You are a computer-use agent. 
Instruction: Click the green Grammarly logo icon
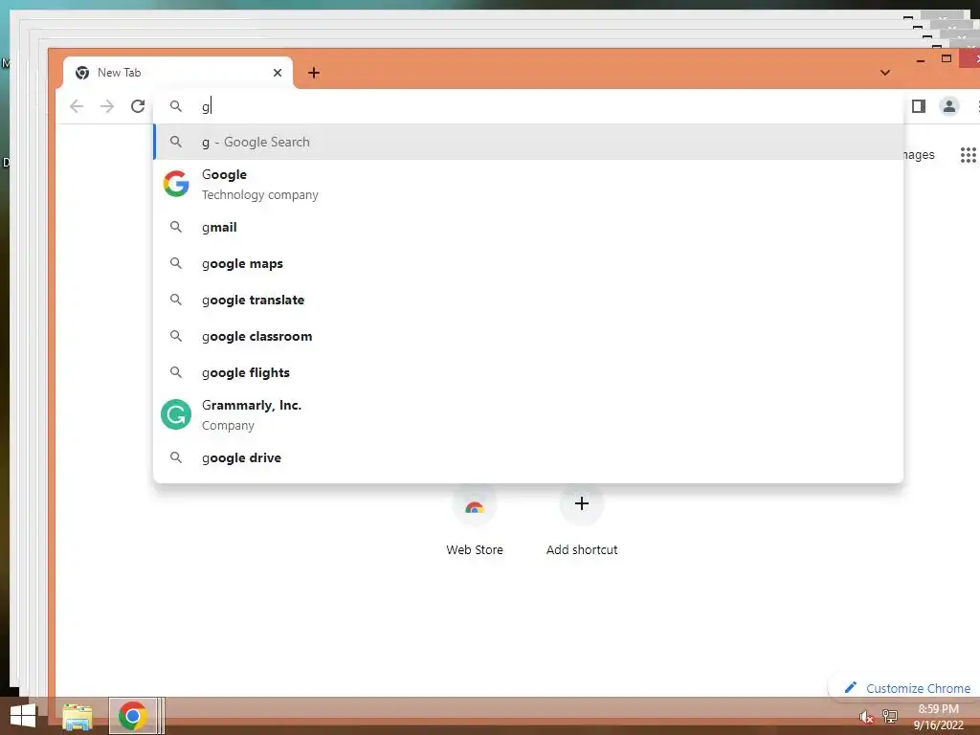pyautogui.click(x=176, y=414)
